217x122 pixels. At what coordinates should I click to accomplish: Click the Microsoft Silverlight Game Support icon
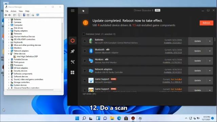click(91, 81)
